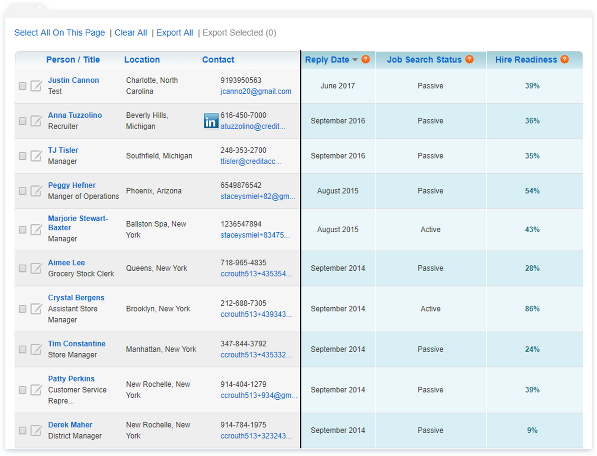The height and width of the screenshot is (456, 597).
Task: Show help icon next to Job Search Status
Action: (469, 59)
